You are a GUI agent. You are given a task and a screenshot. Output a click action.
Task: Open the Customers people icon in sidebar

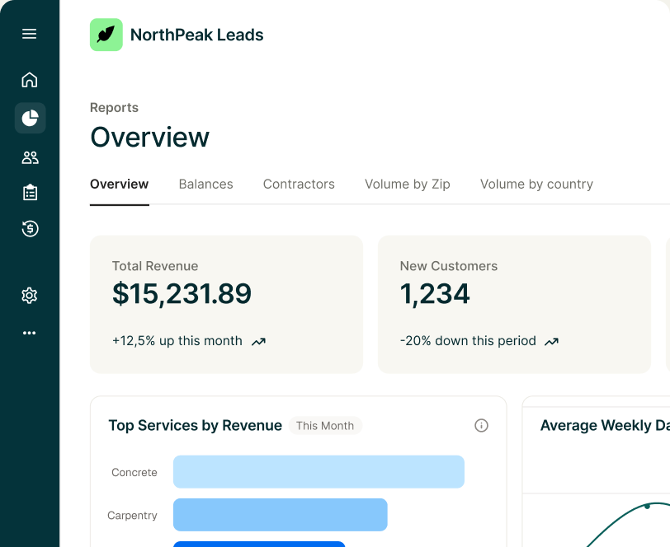(30, 157)
